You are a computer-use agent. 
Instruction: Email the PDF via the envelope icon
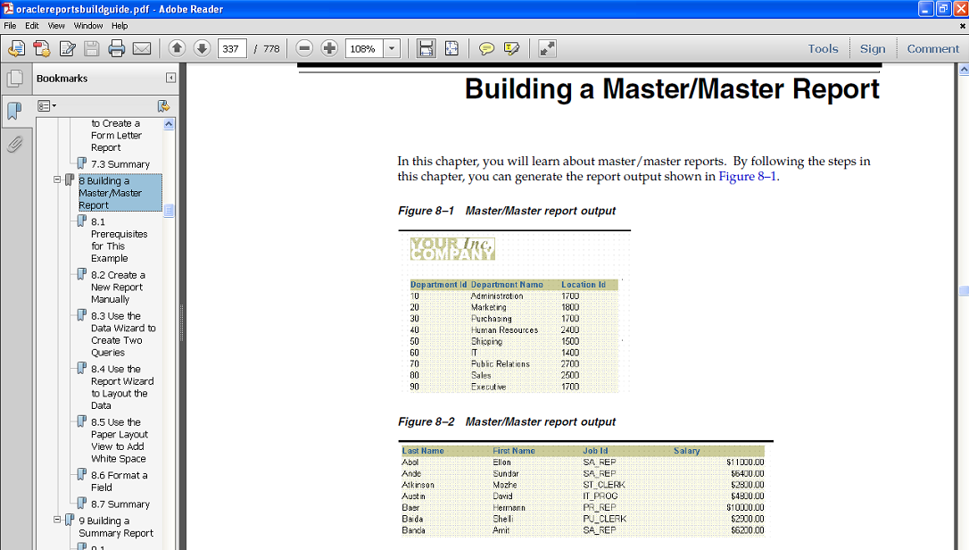[x=142, y=48]
